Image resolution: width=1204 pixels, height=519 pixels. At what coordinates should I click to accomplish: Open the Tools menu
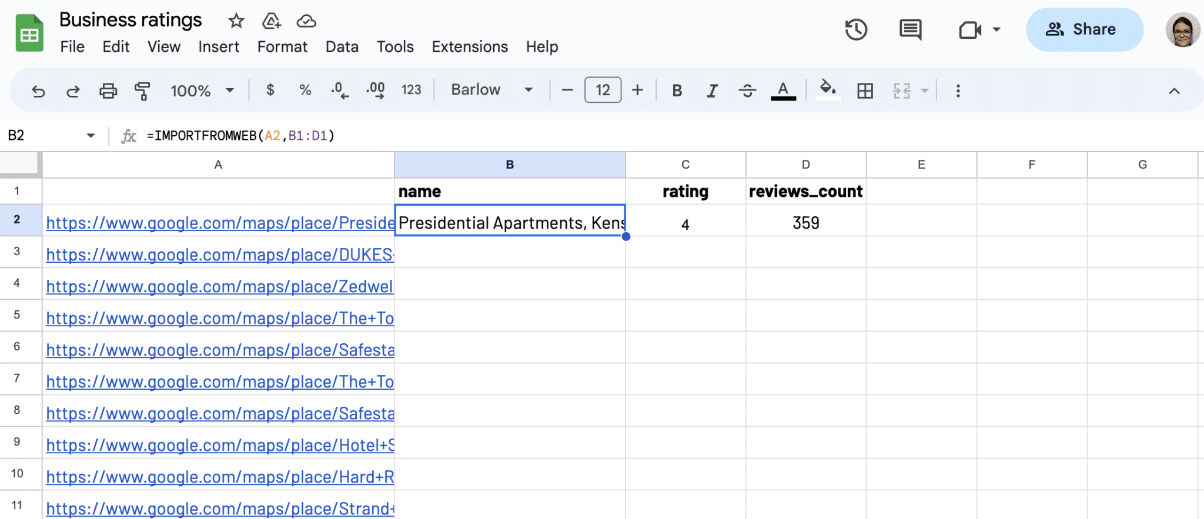point(395,46)
